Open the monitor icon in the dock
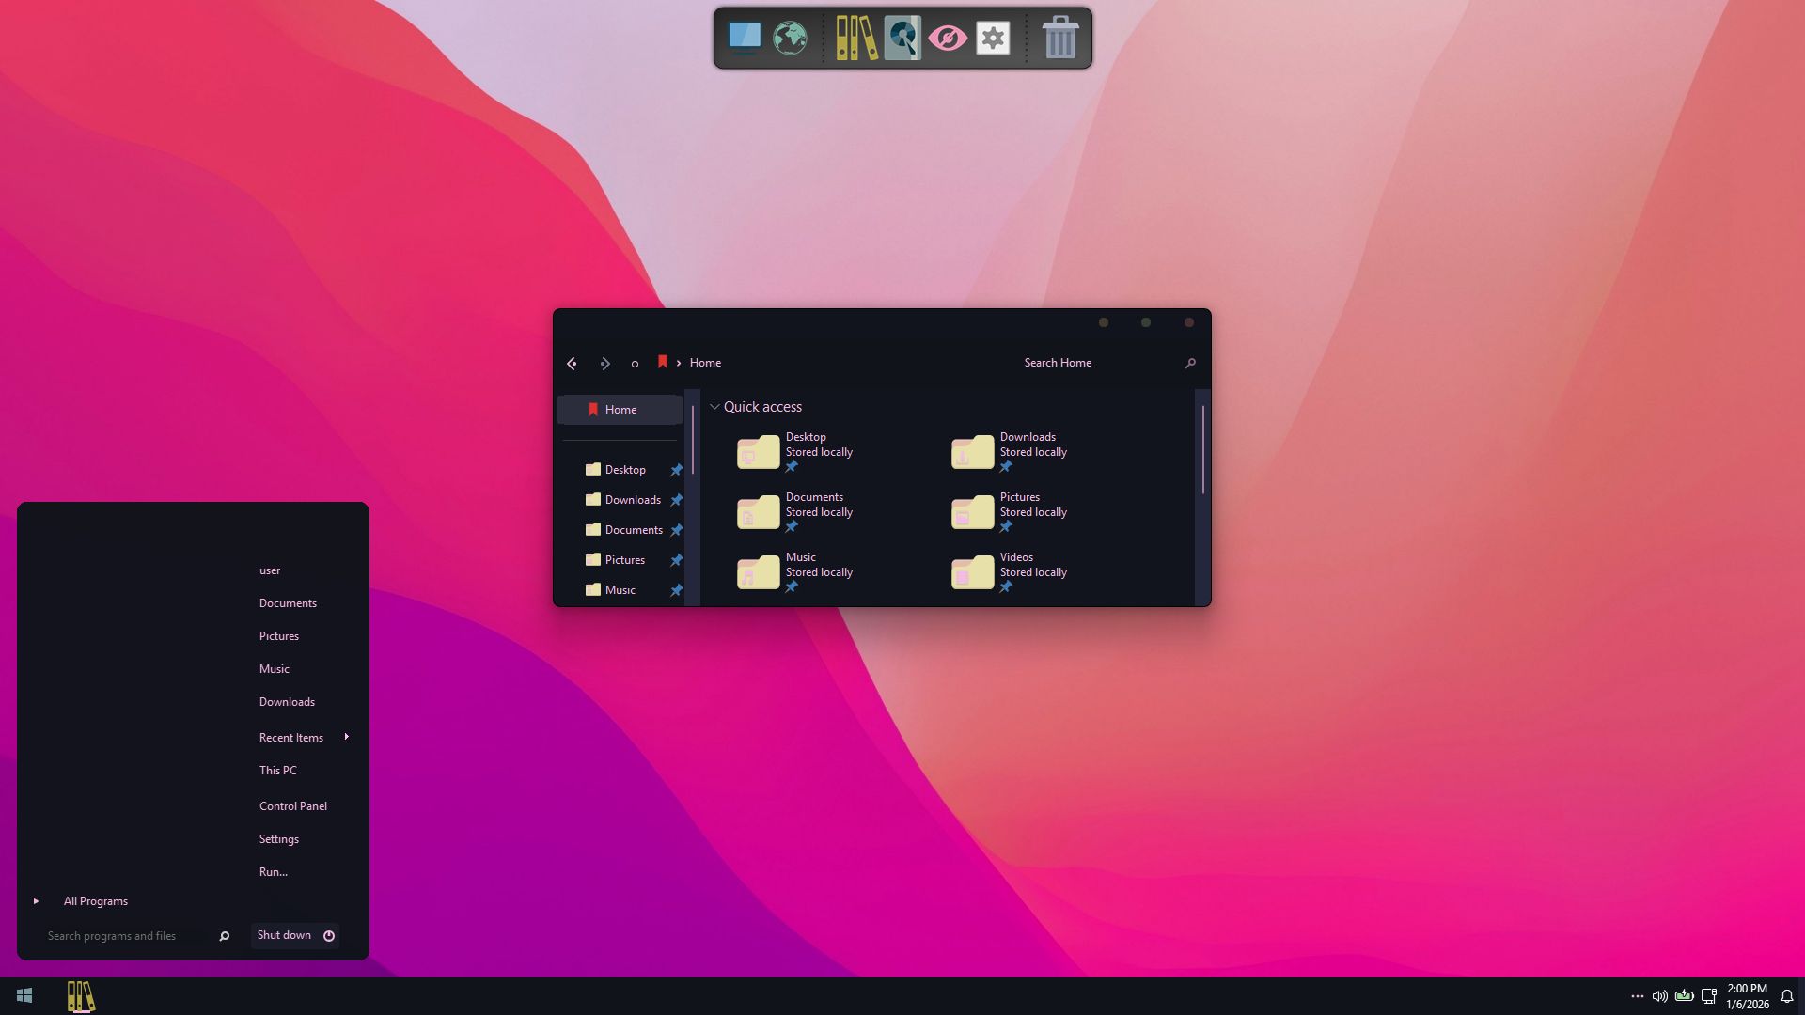 [744, 38]
